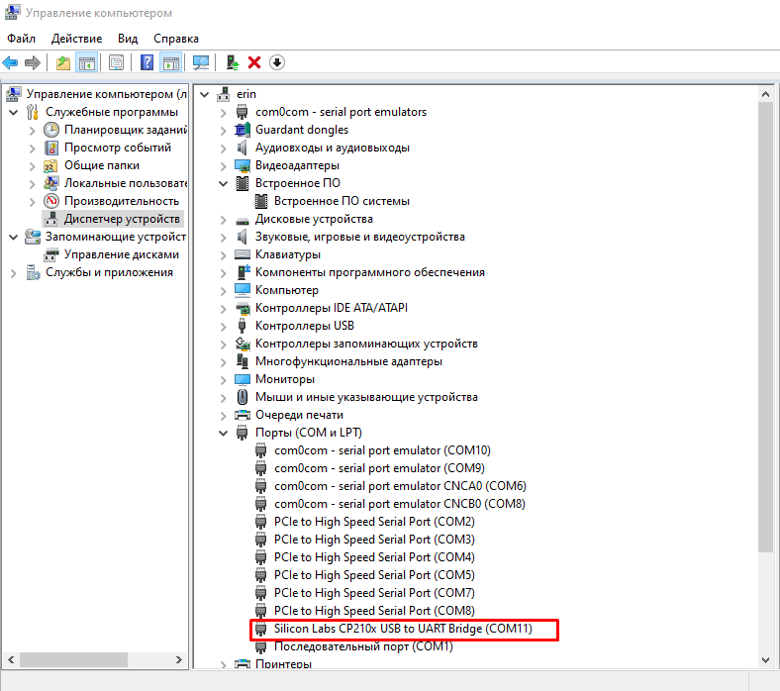Click the Производительность performance icon
The width and height of the screenshot is (780, 691).
(x=51, y=201)
